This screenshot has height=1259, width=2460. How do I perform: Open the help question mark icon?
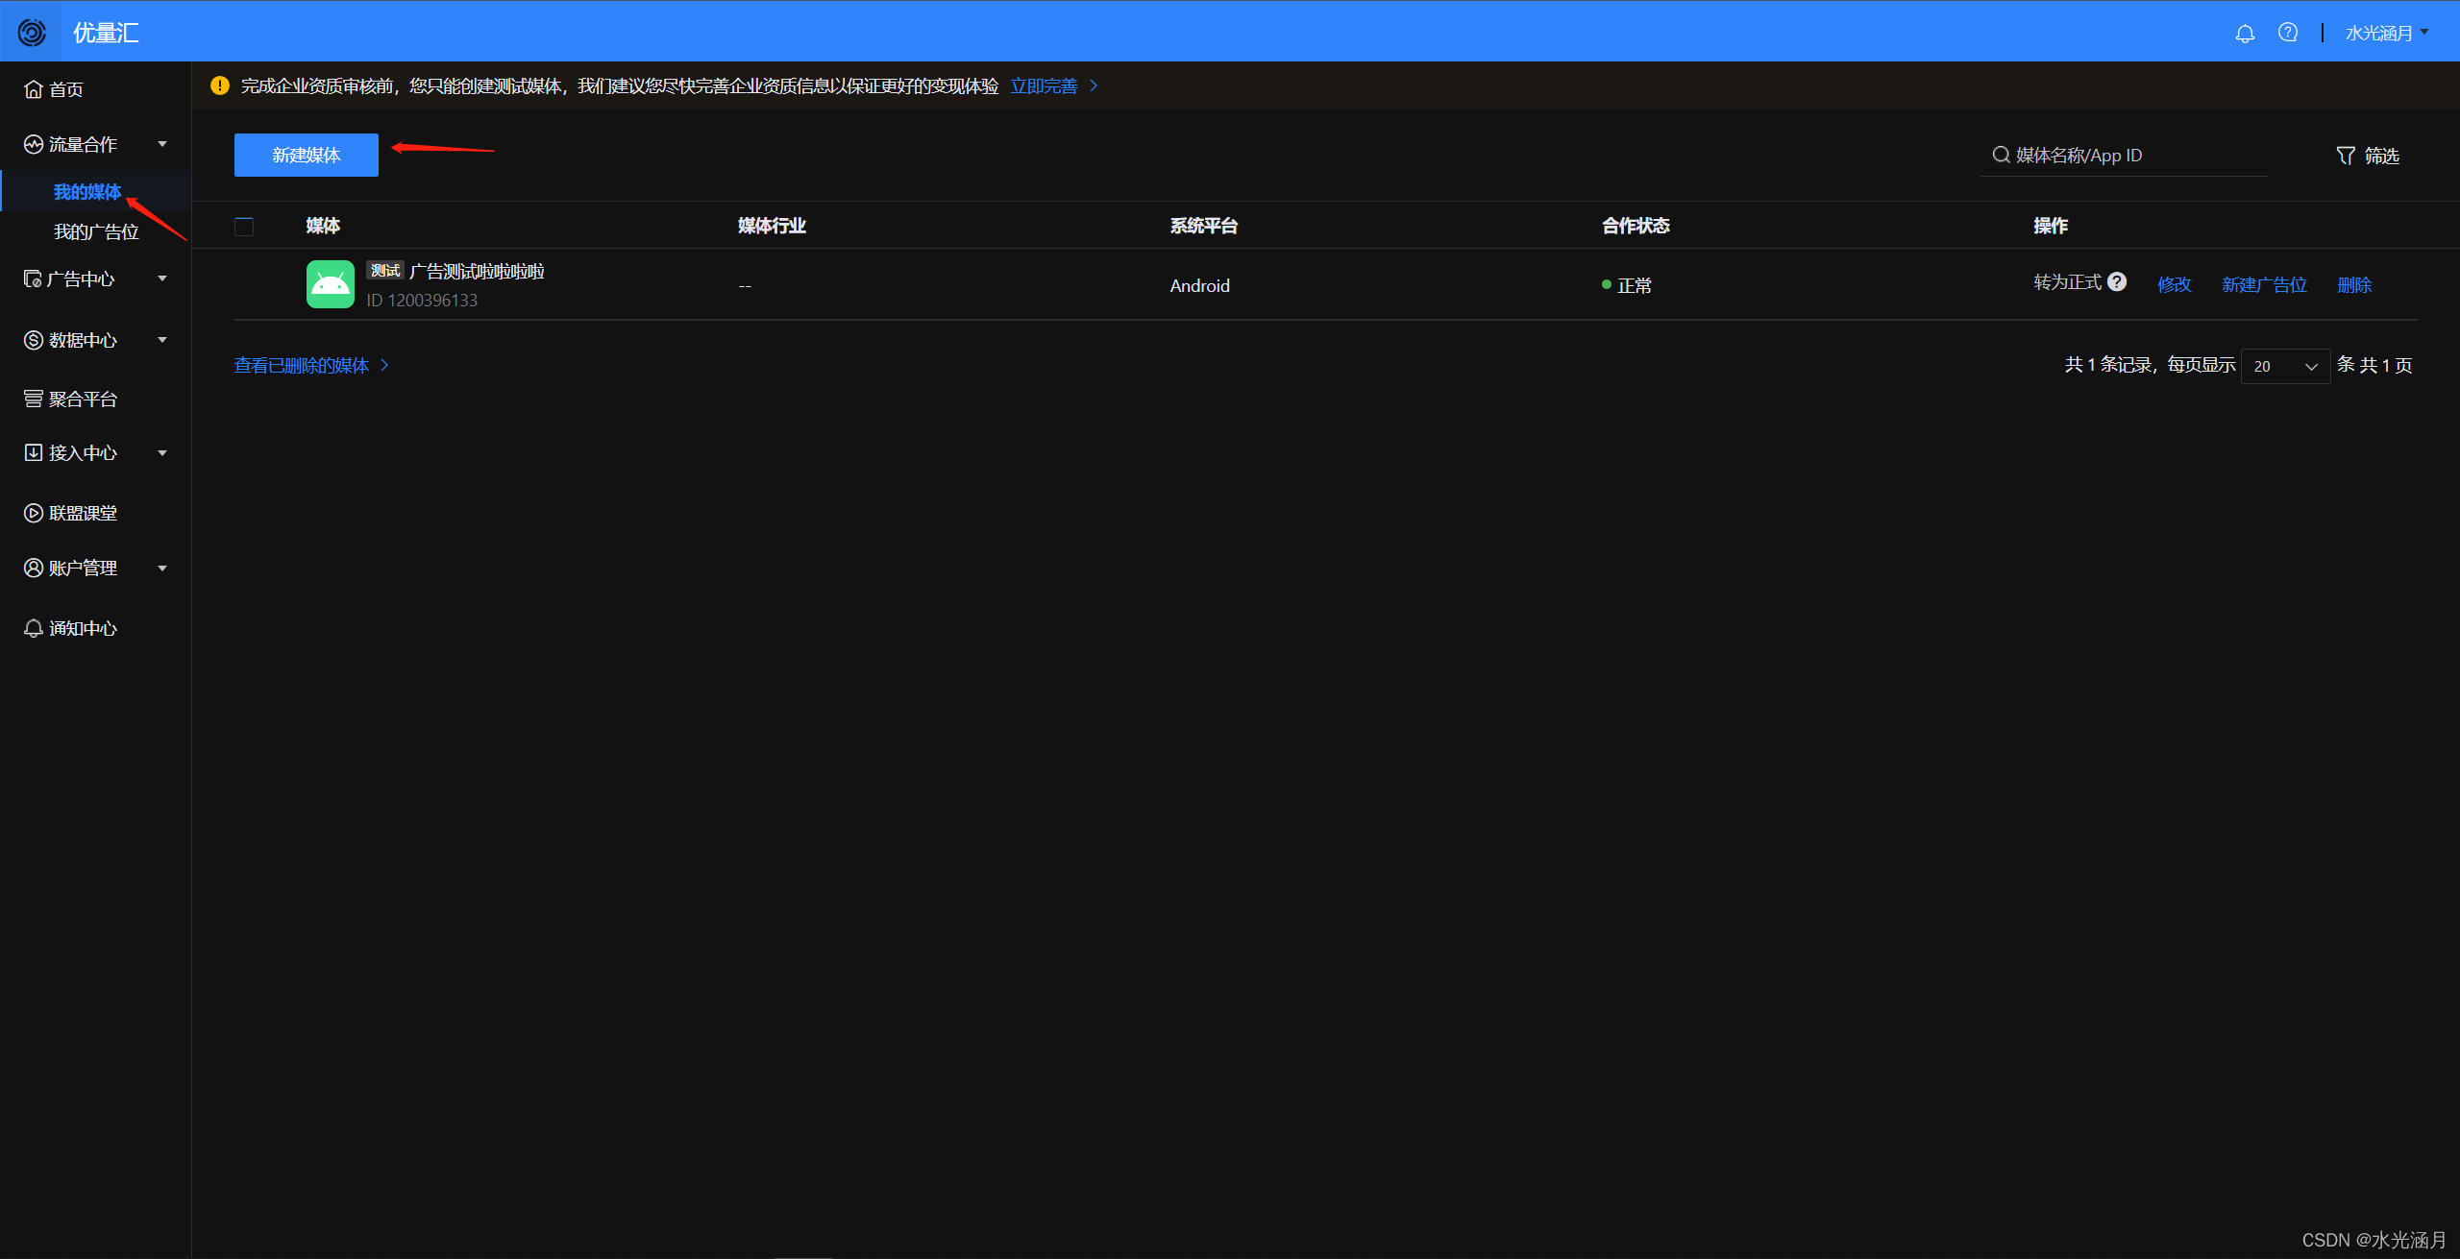[x=2288, y=33]
